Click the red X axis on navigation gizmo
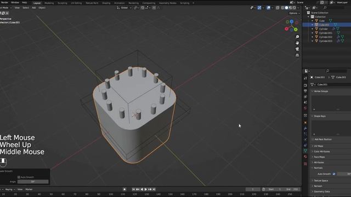Screen dimensions: 351x197 [286, 29]
